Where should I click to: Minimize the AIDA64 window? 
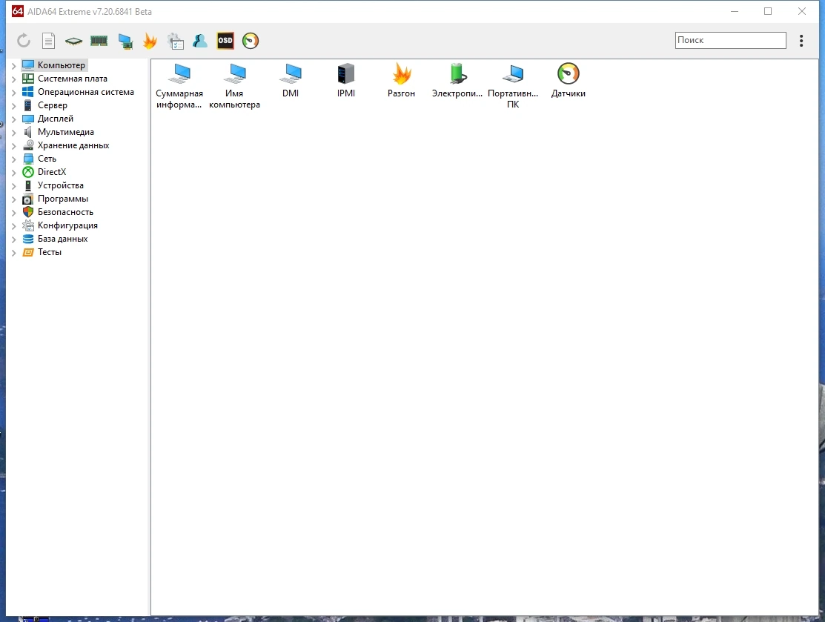pyautogui.click(x=735, y=11)
